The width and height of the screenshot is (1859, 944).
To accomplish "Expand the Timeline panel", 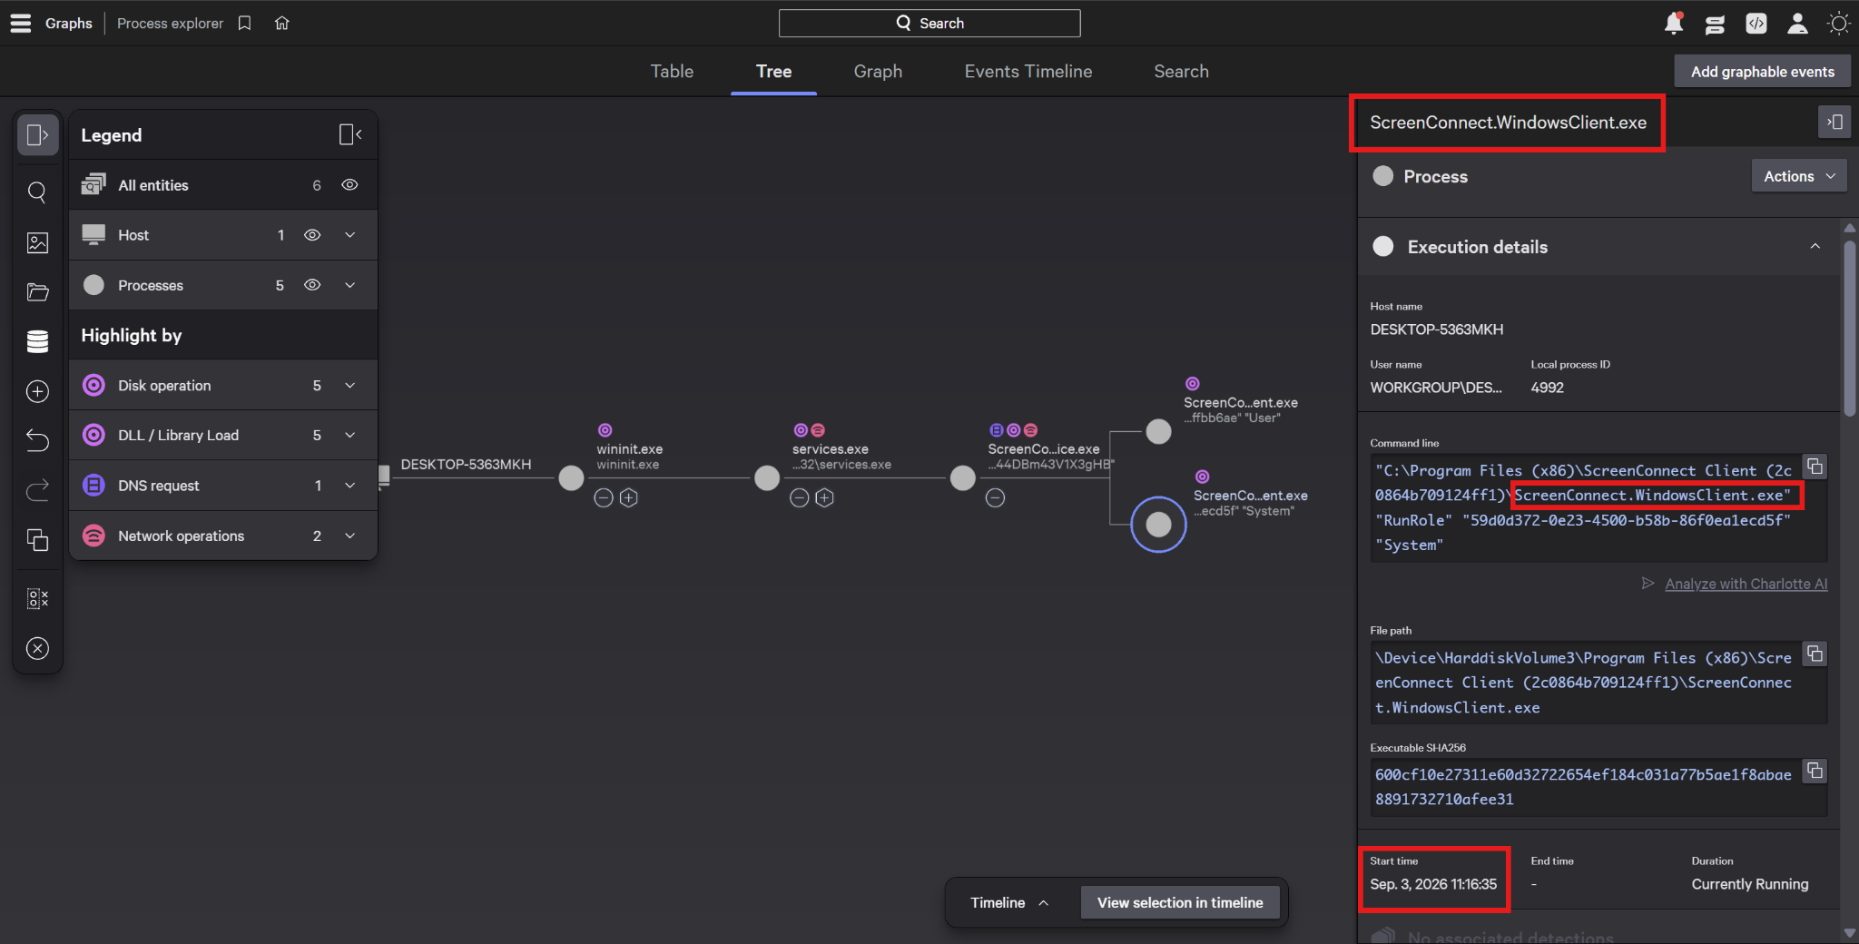I will pyautogui.click(x=1009, y=902).
